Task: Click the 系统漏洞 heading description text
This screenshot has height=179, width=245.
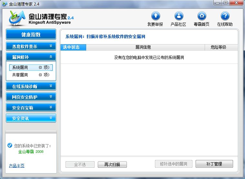Action: click(105, 37)
